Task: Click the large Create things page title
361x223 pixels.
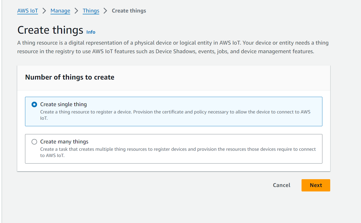Action: tap(50, 30)
